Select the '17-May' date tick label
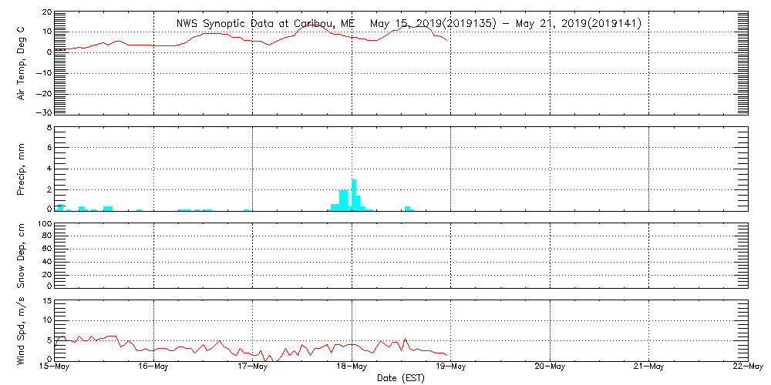 click(x=253, y=367)
